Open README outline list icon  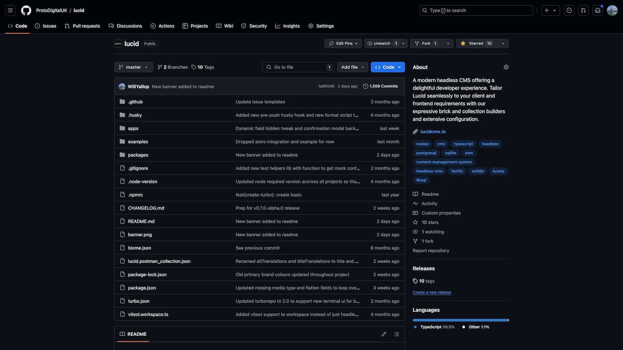396,334
